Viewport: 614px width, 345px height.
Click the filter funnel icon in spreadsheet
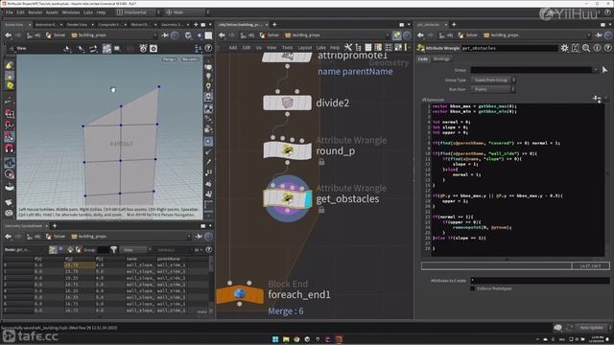click(113, 249)
